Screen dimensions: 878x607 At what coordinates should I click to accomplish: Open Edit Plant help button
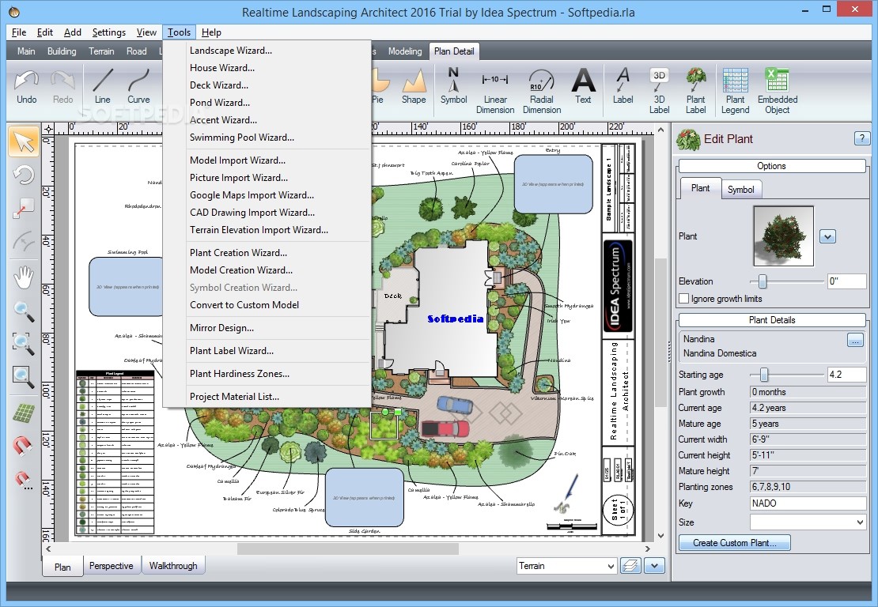tap(861, 138)
